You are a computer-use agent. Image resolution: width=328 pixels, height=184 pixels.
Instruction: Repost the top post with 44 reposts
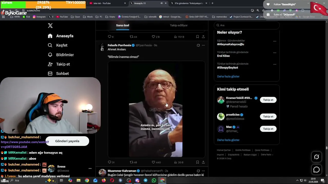coord(133,37)
